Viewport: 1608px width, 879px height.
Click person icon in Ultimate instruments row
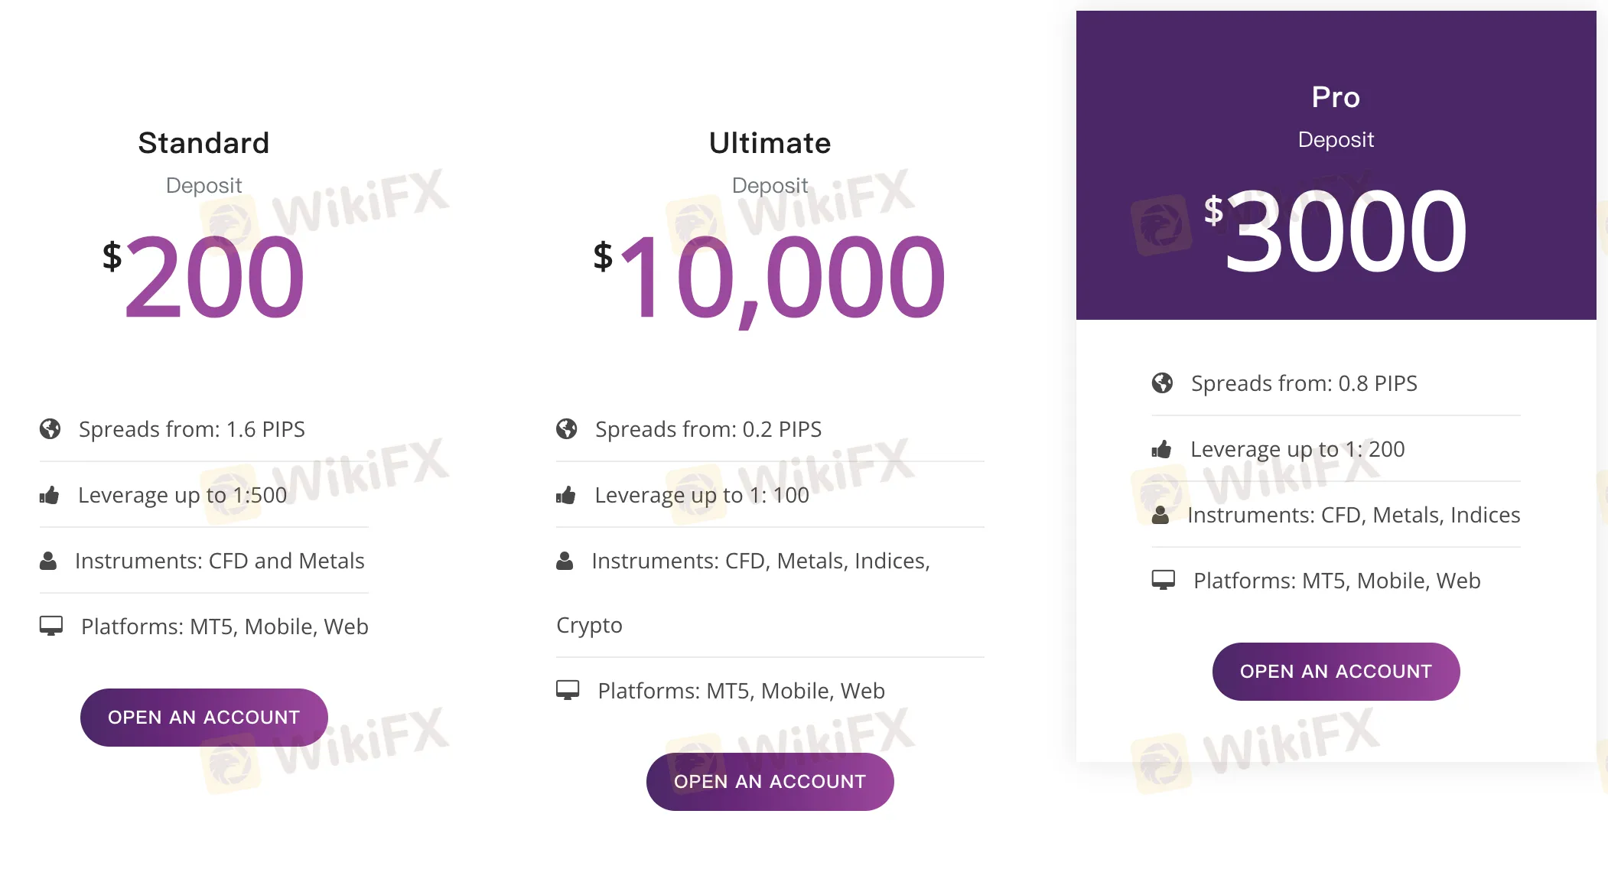click(x=565, y=561)
